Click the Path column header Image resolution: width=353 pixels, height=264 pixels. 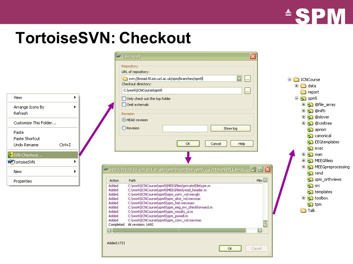[x=190, y=180]
